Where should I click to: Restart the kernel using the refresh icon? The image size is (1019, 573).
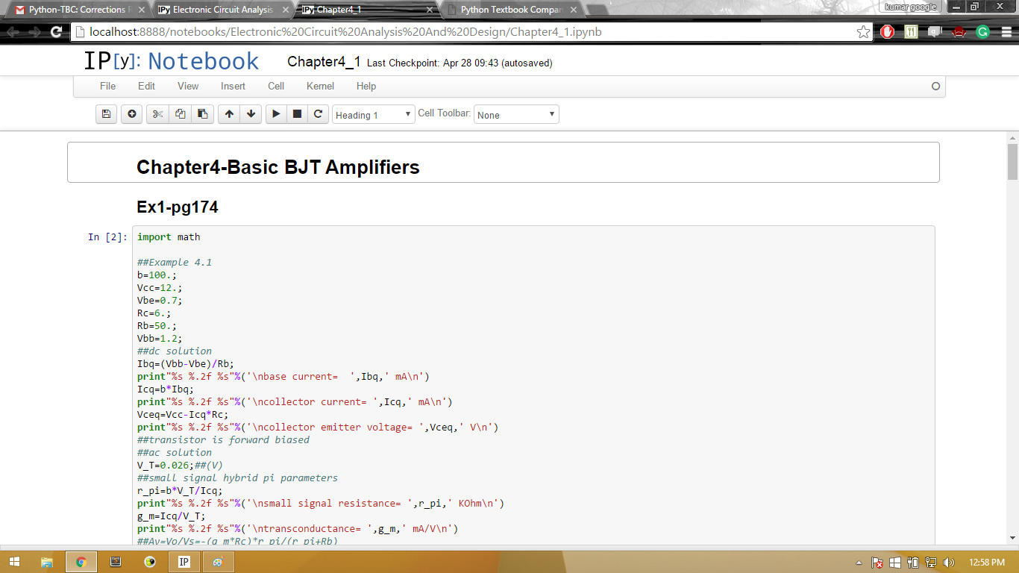[x=318, y=114]
